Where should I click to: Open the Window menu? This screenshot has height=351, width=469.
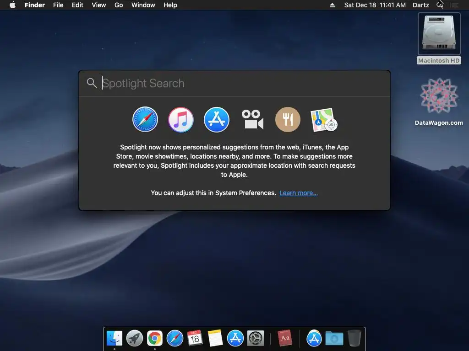143,5
